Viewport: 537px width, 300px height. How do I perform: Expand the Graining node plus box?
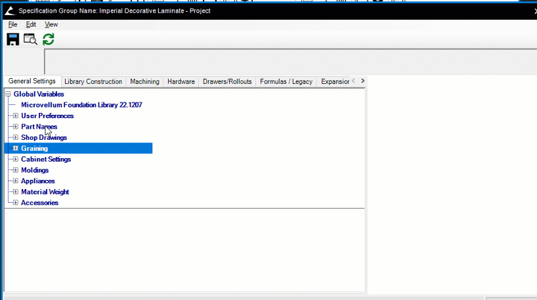(x=16, y=148)
